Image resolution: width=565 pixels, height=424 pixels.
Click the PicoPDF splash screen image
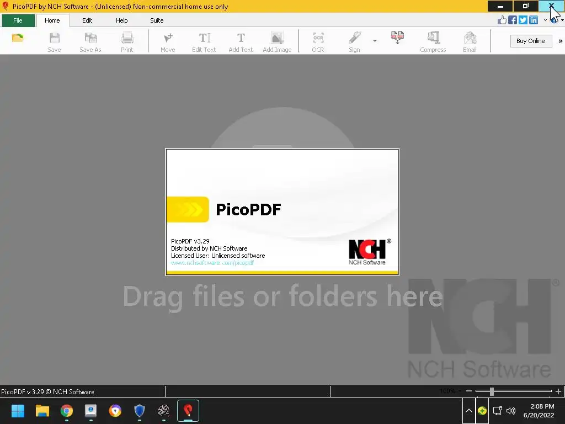coord(282,212)
